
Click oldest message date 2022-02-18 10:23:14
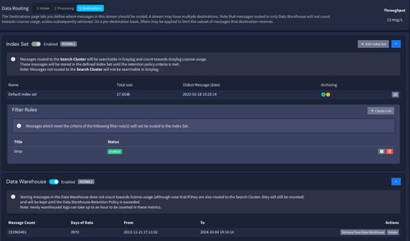pos(200,94)
